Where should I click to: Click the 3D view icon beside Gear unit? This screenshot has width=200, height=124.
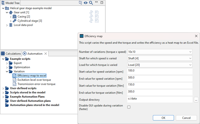point(91,12)
